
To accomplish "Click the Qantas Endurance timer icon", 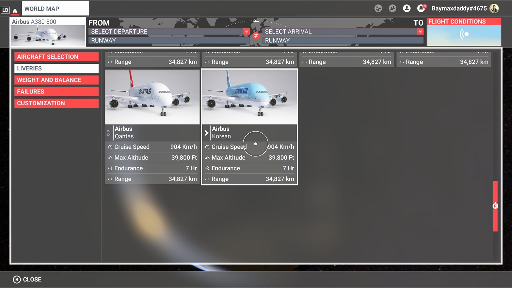I will [x=110, y=168].
